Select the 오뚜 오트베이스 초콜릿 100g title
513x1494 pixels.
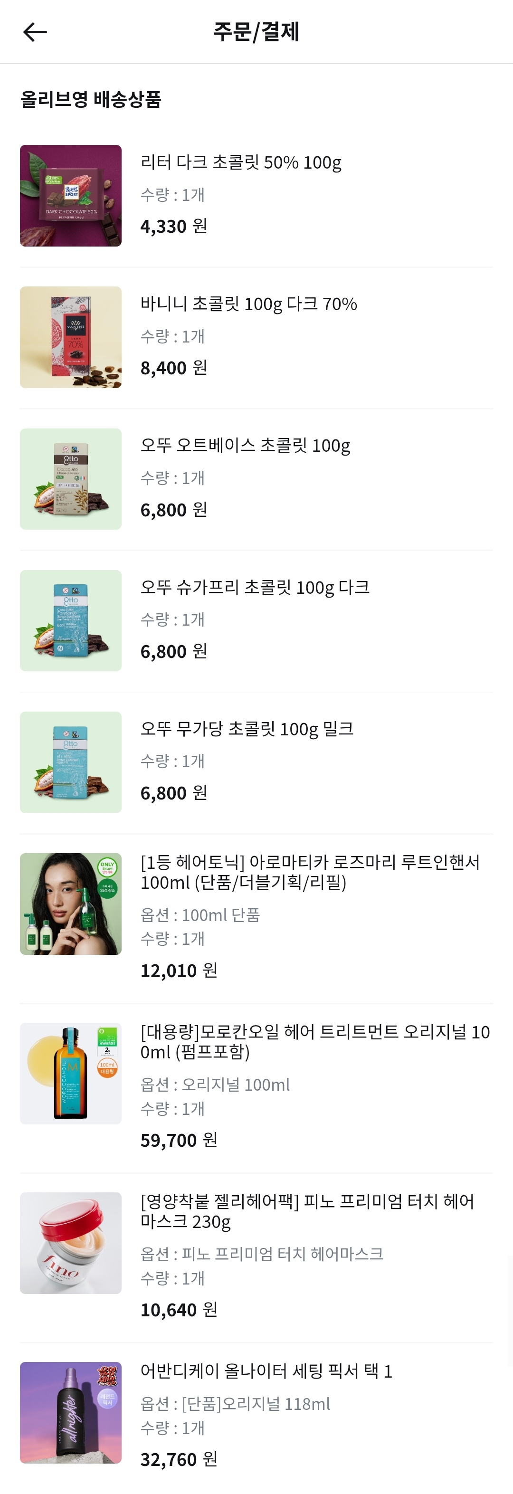[x=245, y=446]
